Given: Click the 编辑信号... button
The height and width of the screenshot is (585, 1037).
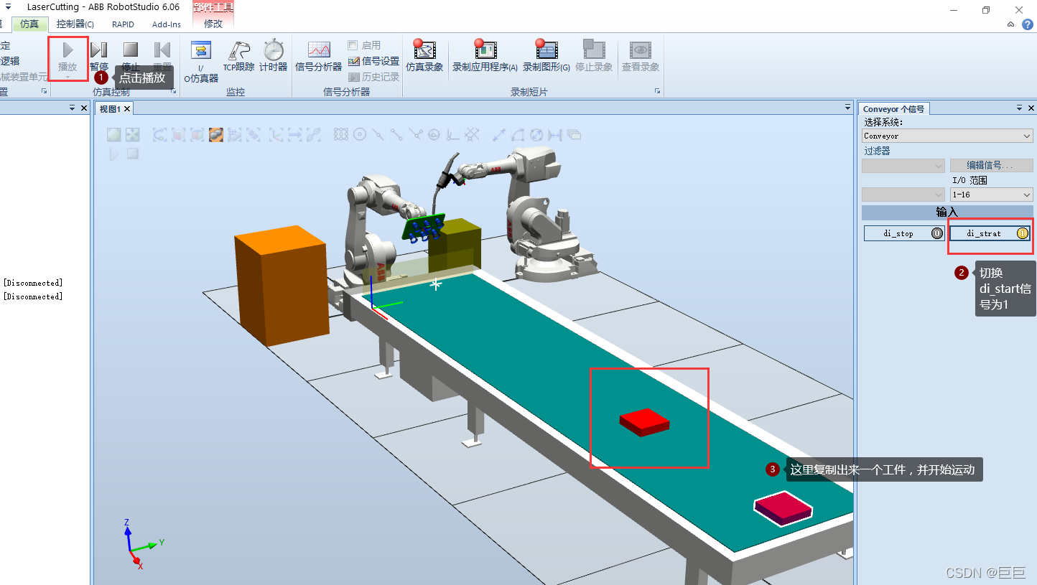Looking at the screenshot, I should [991, 166].
